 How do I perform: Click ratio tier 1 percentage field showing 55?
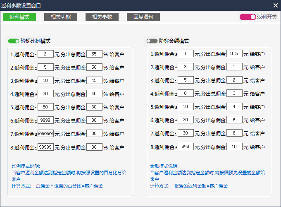click(x=94, y=54)
